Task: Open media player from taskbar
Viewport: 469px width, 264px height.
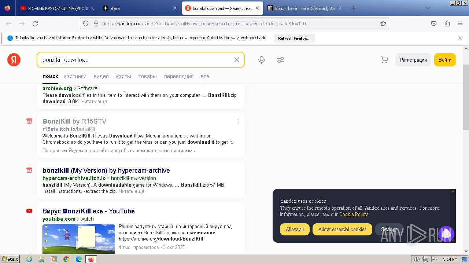Action: click(x=54, y=259)
